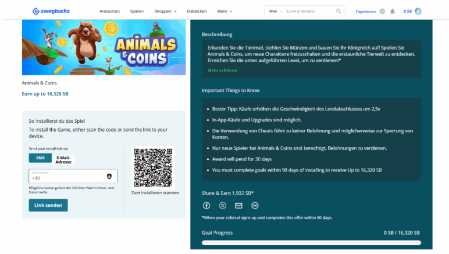Open the Spielen section
Viewport: 449px width, 254px height.
[137, 11]
